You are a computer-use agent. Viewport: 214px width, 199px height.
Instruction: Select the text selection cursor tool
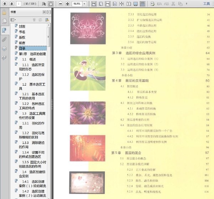[44, 4]
